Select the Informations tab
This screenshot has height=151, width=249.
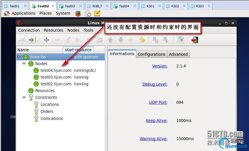point(122,54)
